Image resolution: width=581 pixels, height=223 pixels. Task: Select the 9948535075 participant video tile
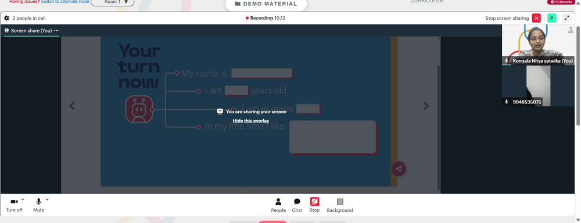tap(538, 86)
